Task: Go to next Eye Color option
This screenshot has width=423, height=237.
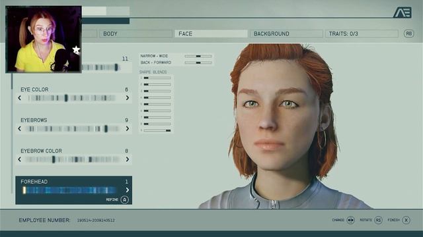Action: 128,98
